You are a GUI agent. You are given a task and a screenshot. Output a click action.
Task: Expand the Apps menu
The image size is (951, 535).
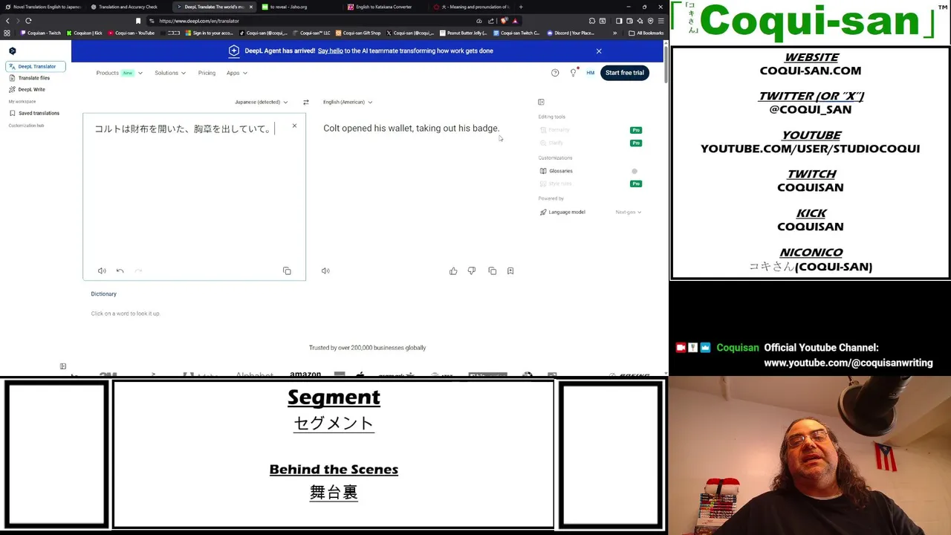pos(237,73)
